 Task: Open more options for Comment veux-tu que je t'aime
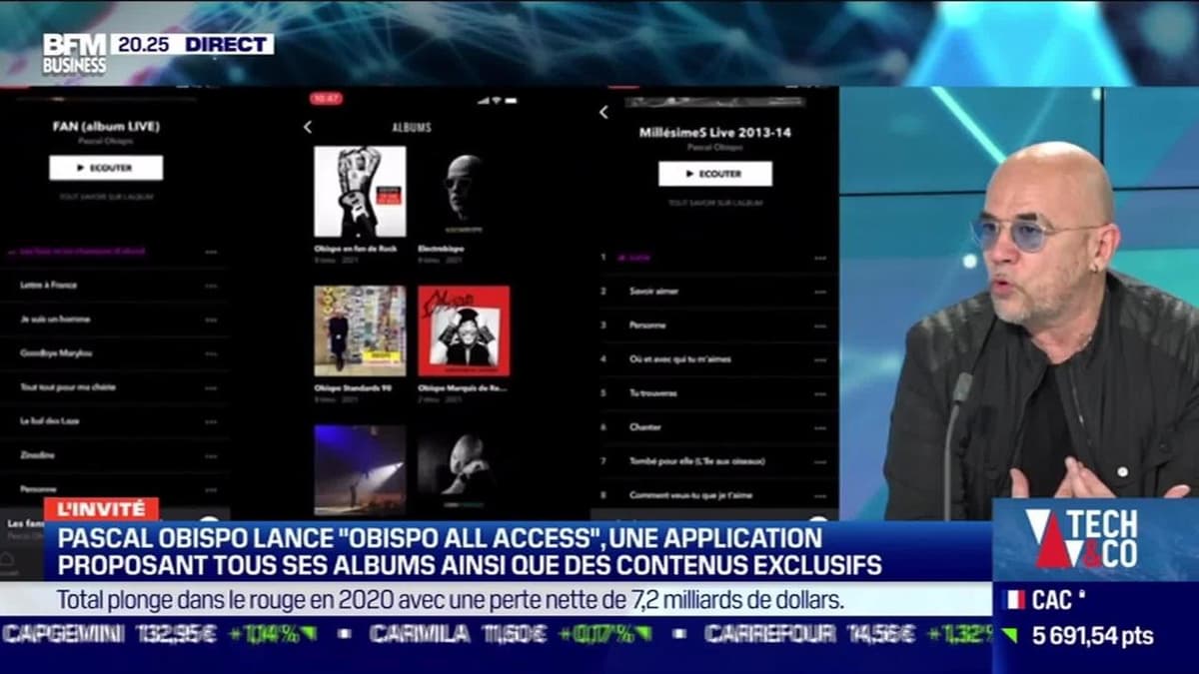[x=820, y=495]
